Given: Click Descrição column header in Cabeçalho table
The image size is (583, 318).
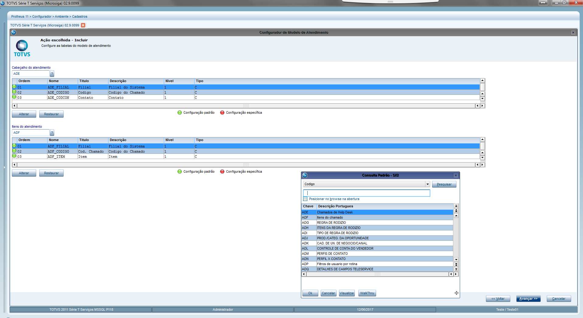Looking at the screenshot, I should pyautogui.click(x=136, y=81).
